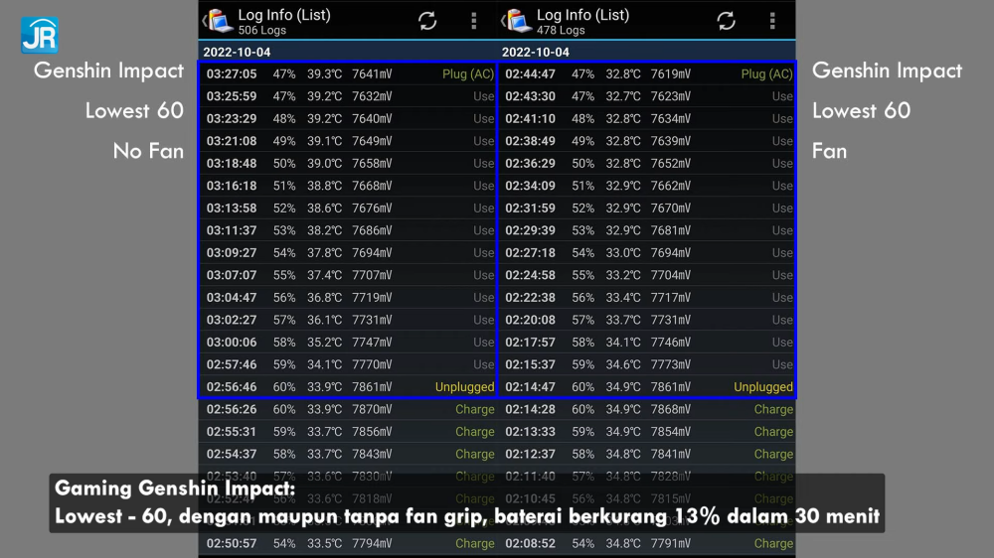Select the 02:56:46 Unplugged log entry
This screenshot has height=558, width=994.
pos(348,387)
